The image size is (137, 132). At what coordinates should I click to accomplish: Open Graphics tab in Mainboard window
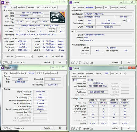point(114,8)
